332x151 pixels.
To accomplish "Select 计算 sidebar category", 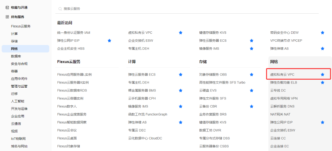I will (15, 34).
